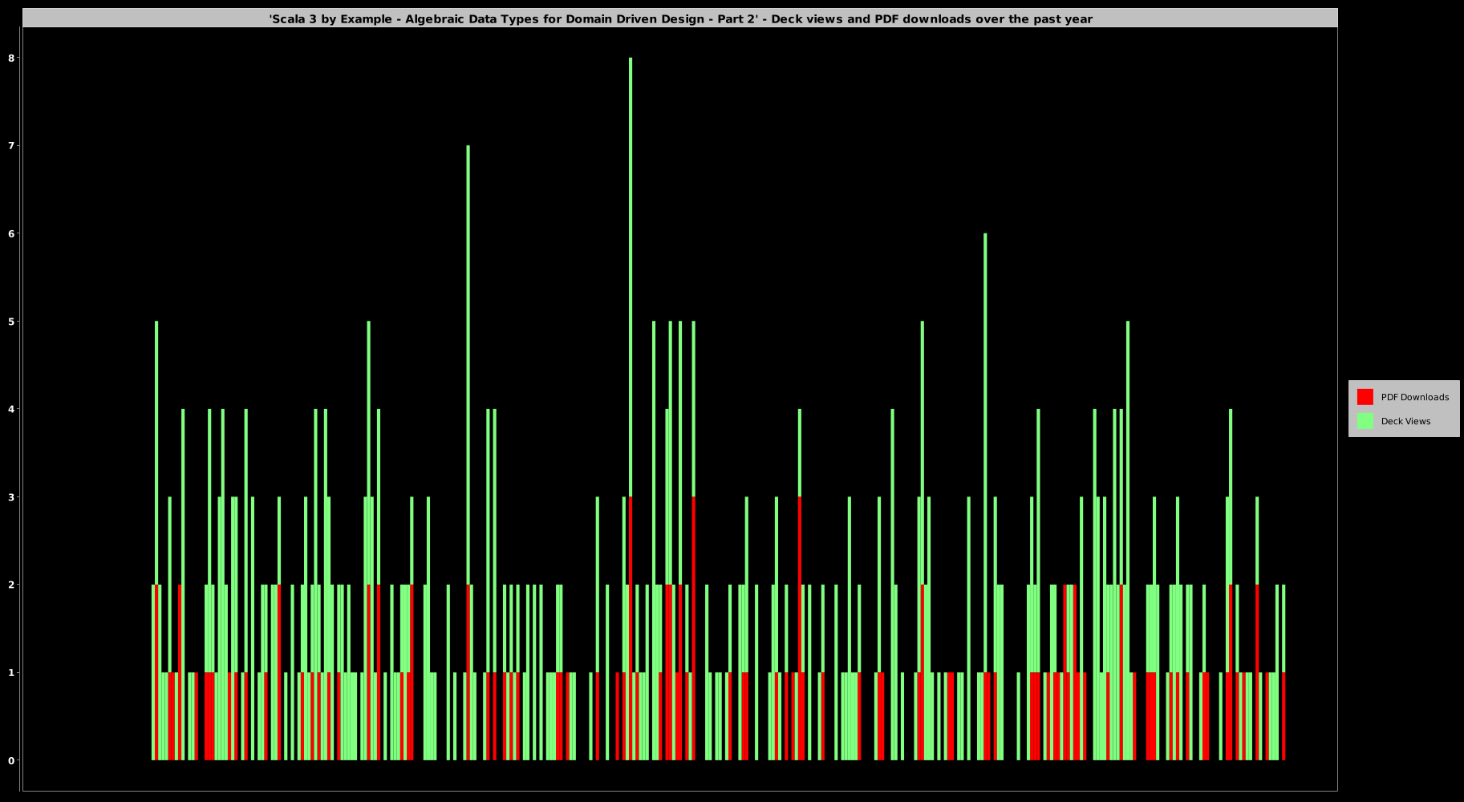This screenshot has width=1464, height=802.
Task: Click y-axis label 0
Action: click(11, 760)
